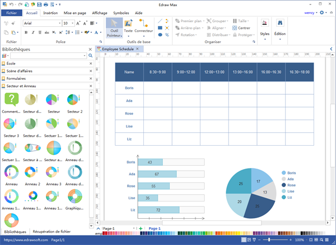This screenshot has height=245, width=336.
Task: Switch to the Mise en page tab
Action: tap(75, 12)
